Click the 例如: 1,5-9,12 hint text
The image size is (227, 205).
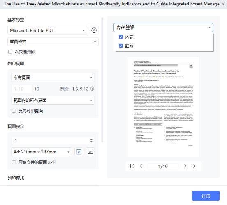(x=74, y=89)
